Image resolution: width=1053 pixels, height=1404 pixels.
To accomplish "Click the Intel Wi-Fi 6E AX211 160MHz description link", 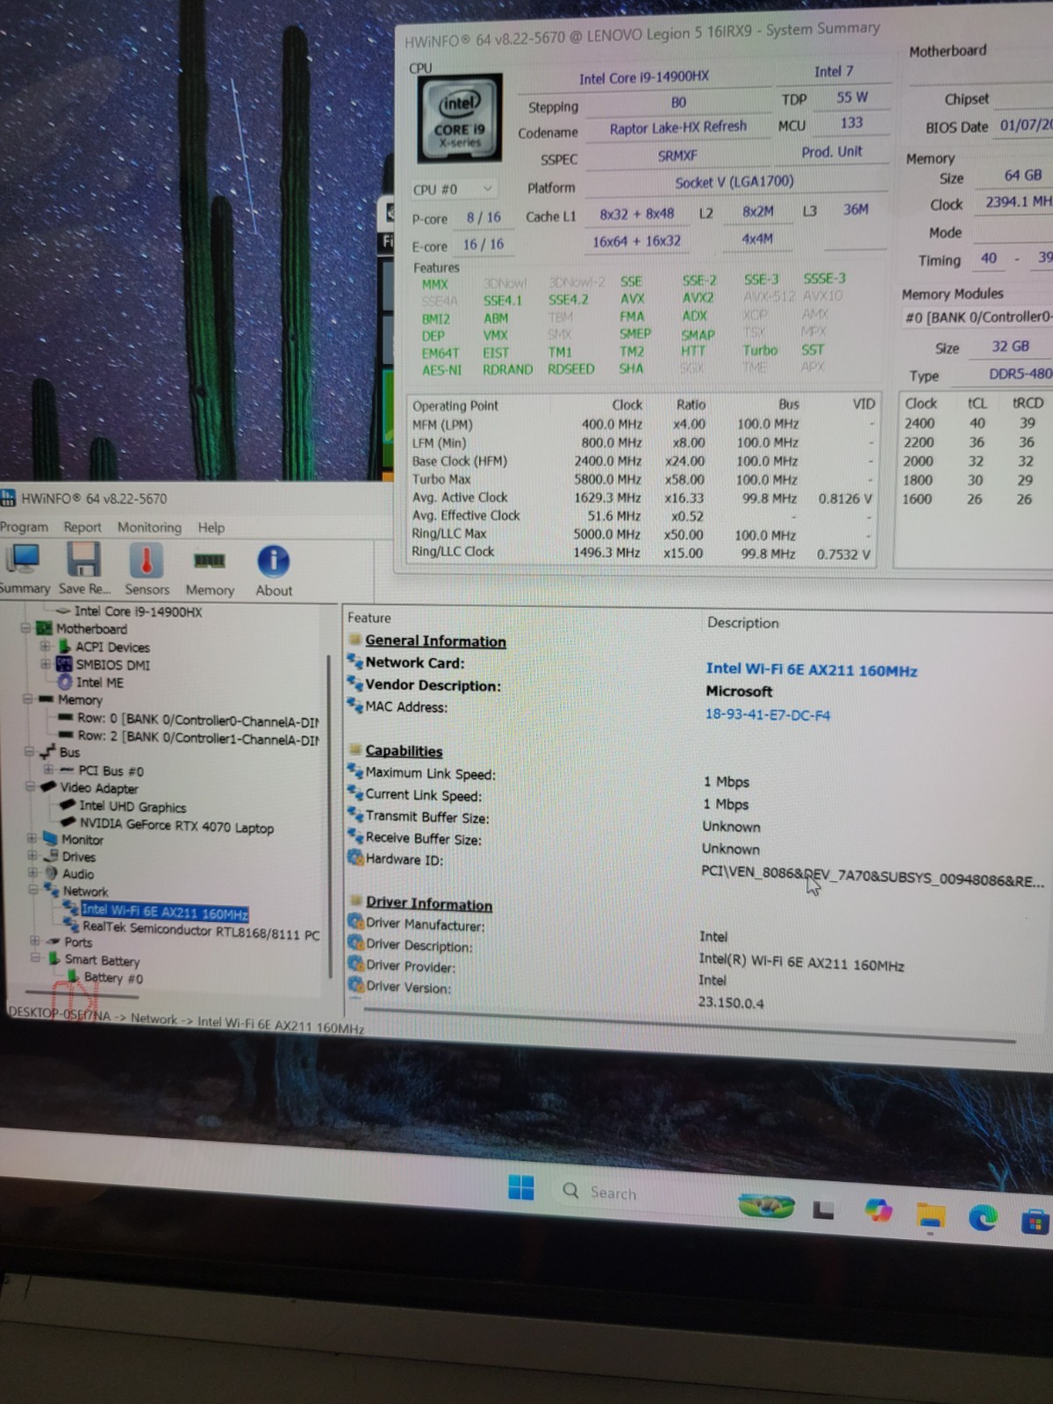I will (x=811, y=670).
